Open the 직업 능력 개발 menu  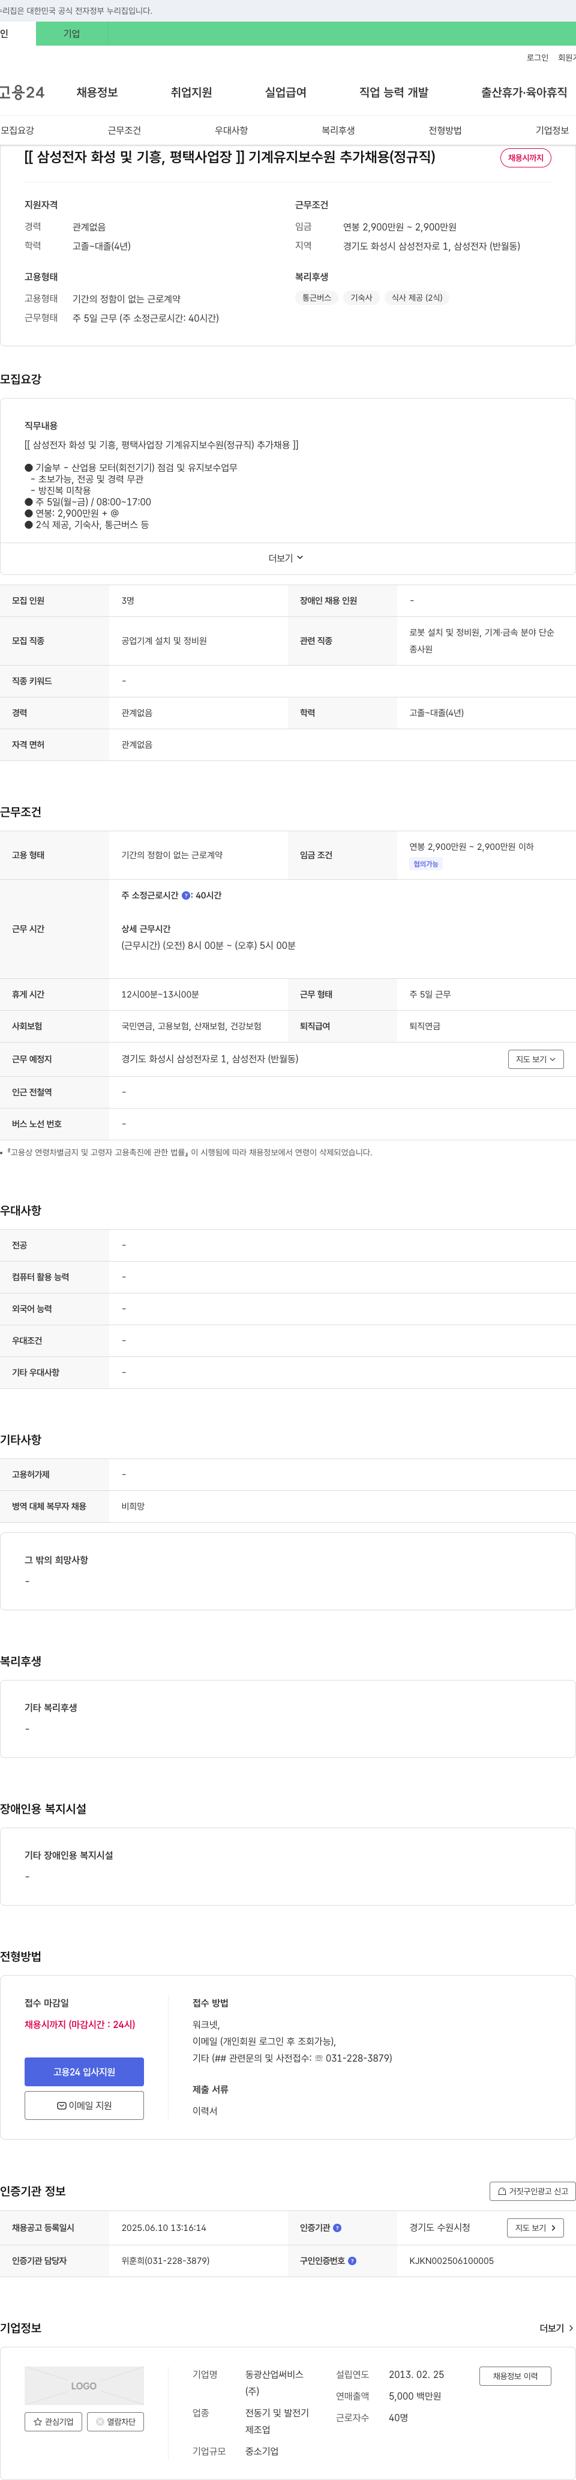click(394, 92)
